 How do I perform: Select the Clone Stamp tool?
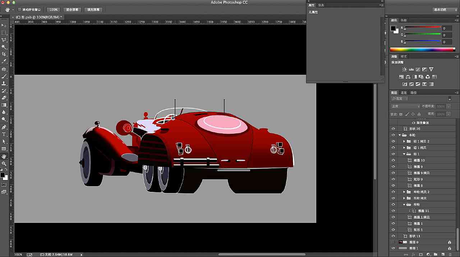[4, 83]
